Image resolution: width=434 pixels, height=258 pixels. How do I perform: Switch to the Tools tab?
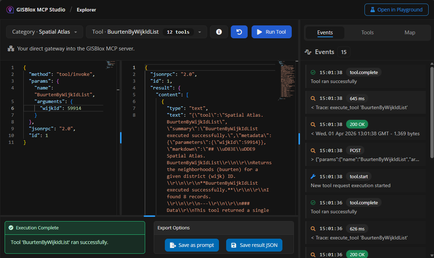tap(367, 33)
